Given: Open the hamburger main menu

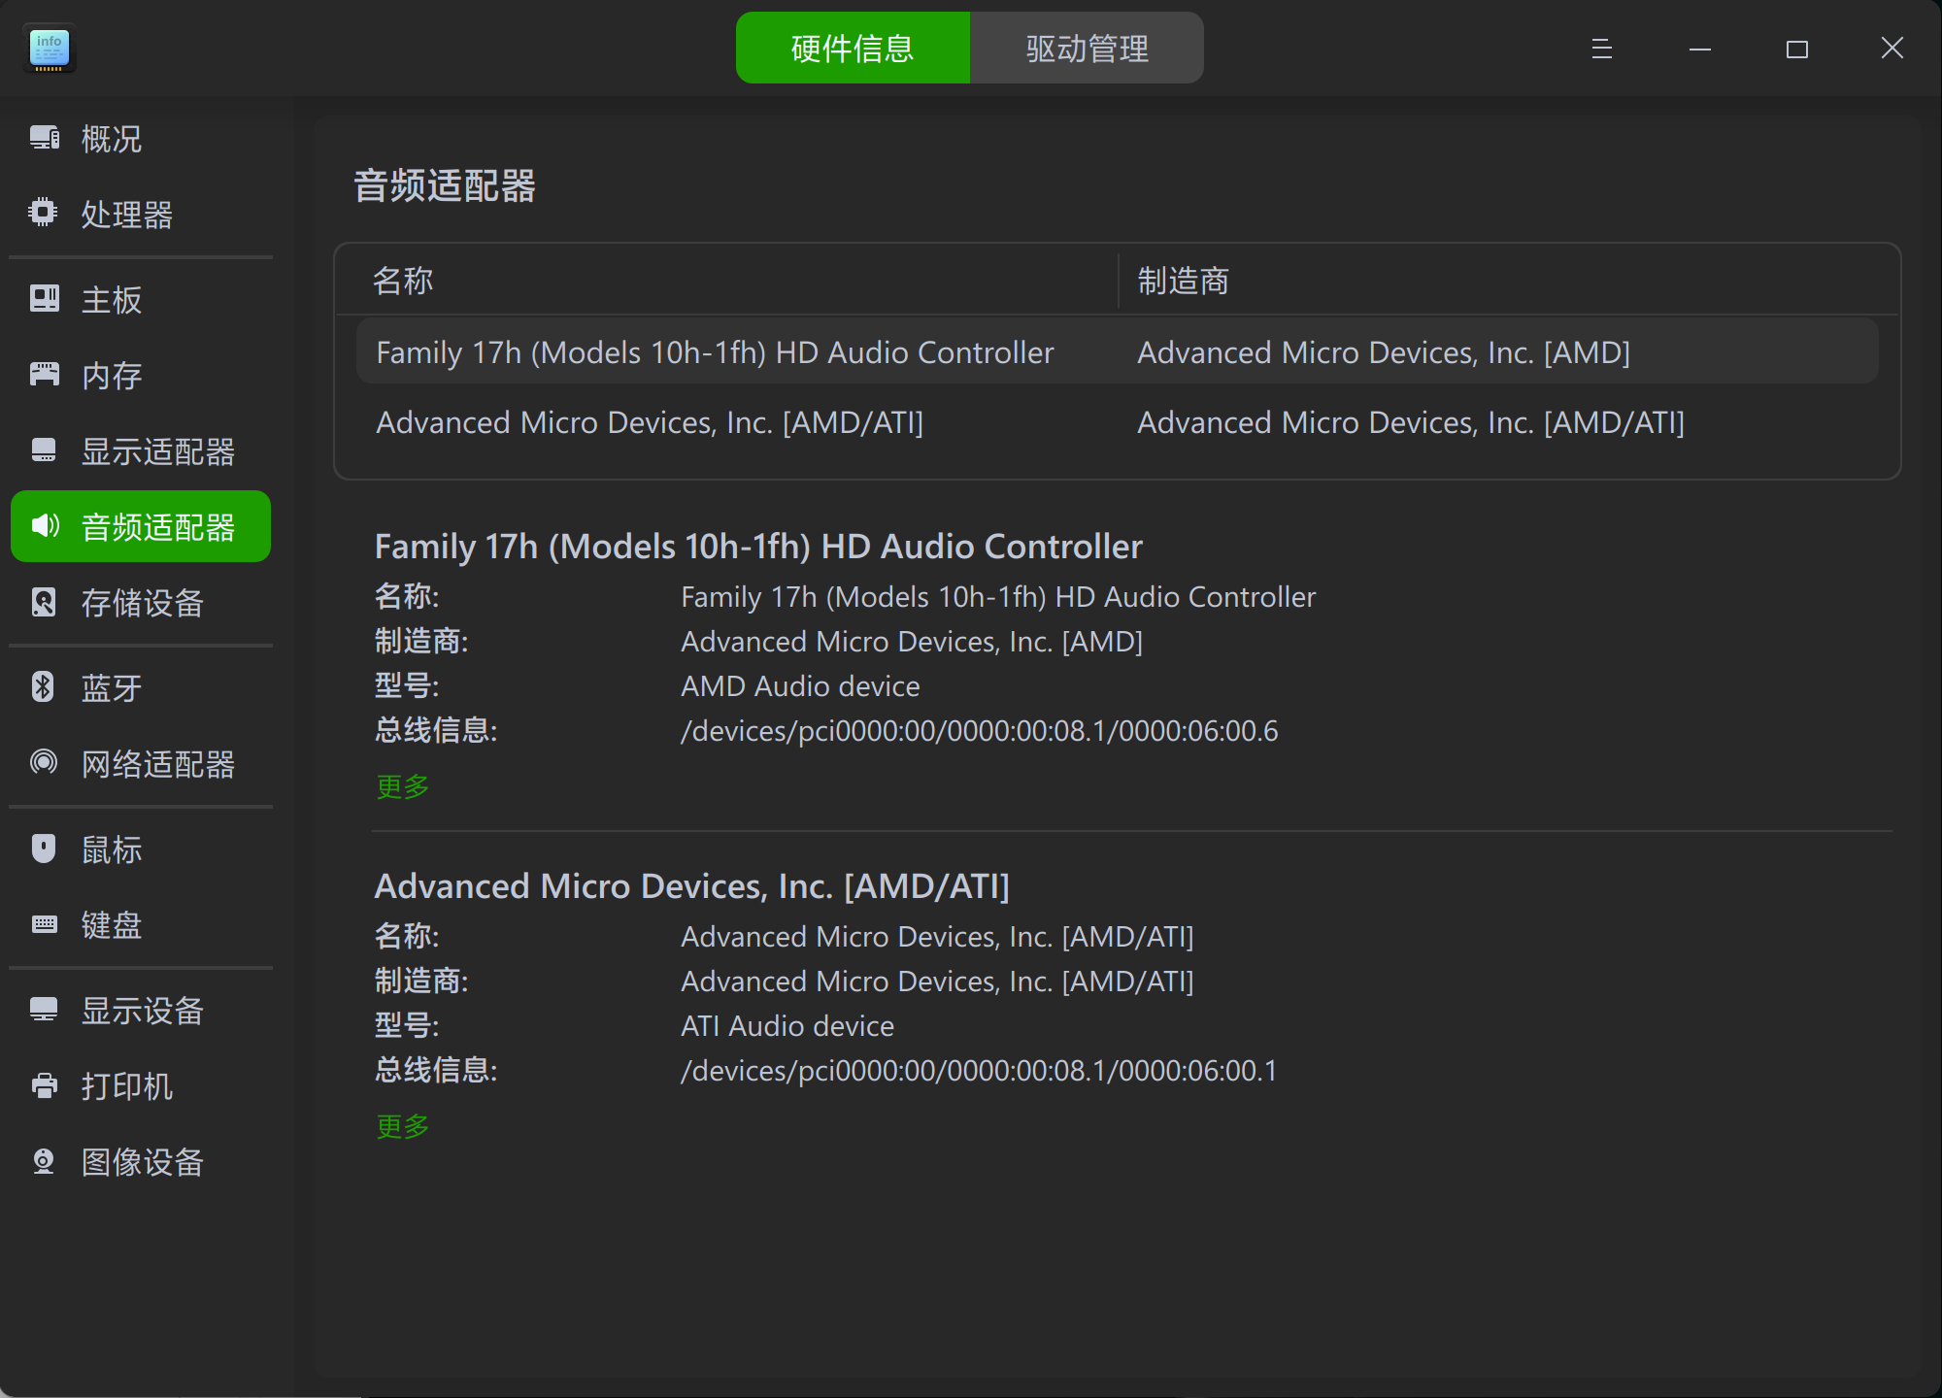Looking at the screenshot, I should click(1602, 49).
